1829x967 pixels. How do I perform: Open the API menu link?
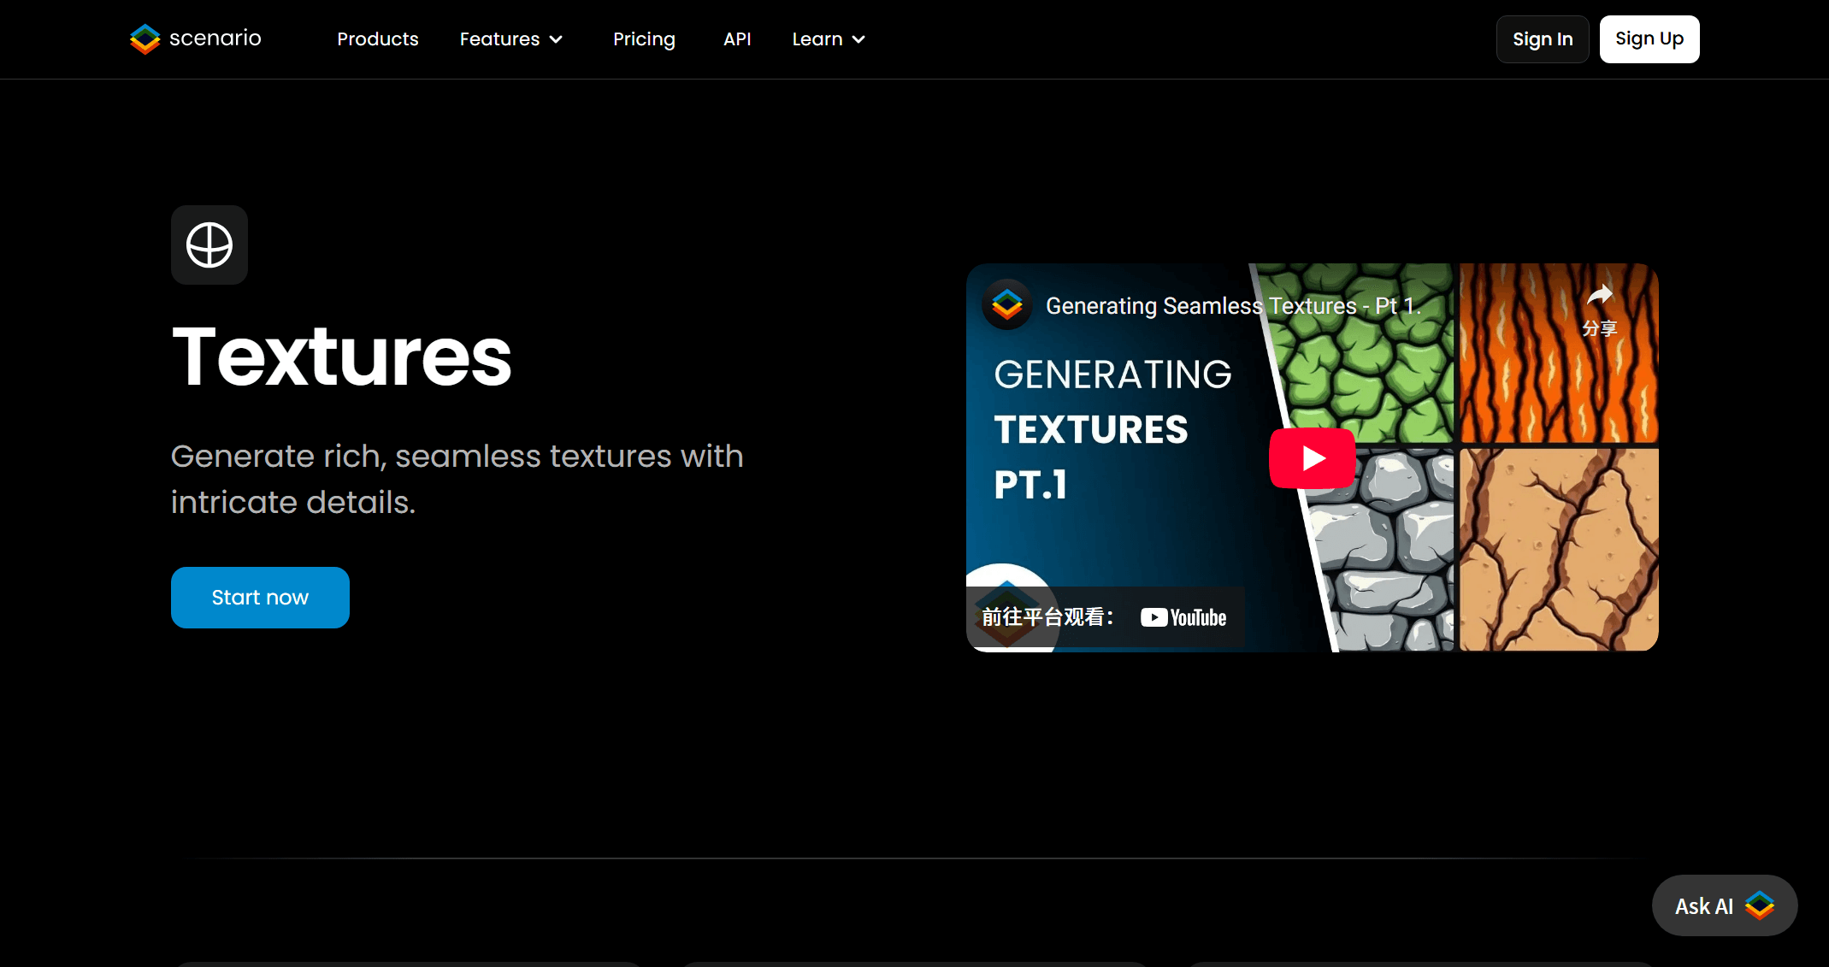tap(736, 39)
